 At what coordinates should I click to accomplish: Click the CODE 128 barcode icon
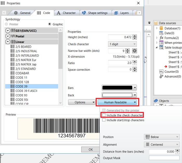point(12,82)
